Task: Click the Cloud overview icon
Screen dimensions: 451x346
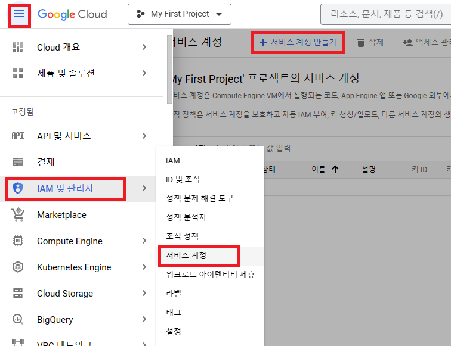Action: (18, 47)
